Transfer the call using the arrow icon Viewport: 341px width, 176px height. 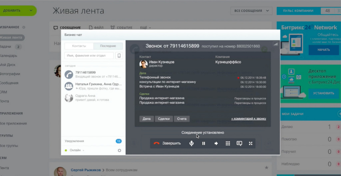pyautogui.click(x=216, y=143)
